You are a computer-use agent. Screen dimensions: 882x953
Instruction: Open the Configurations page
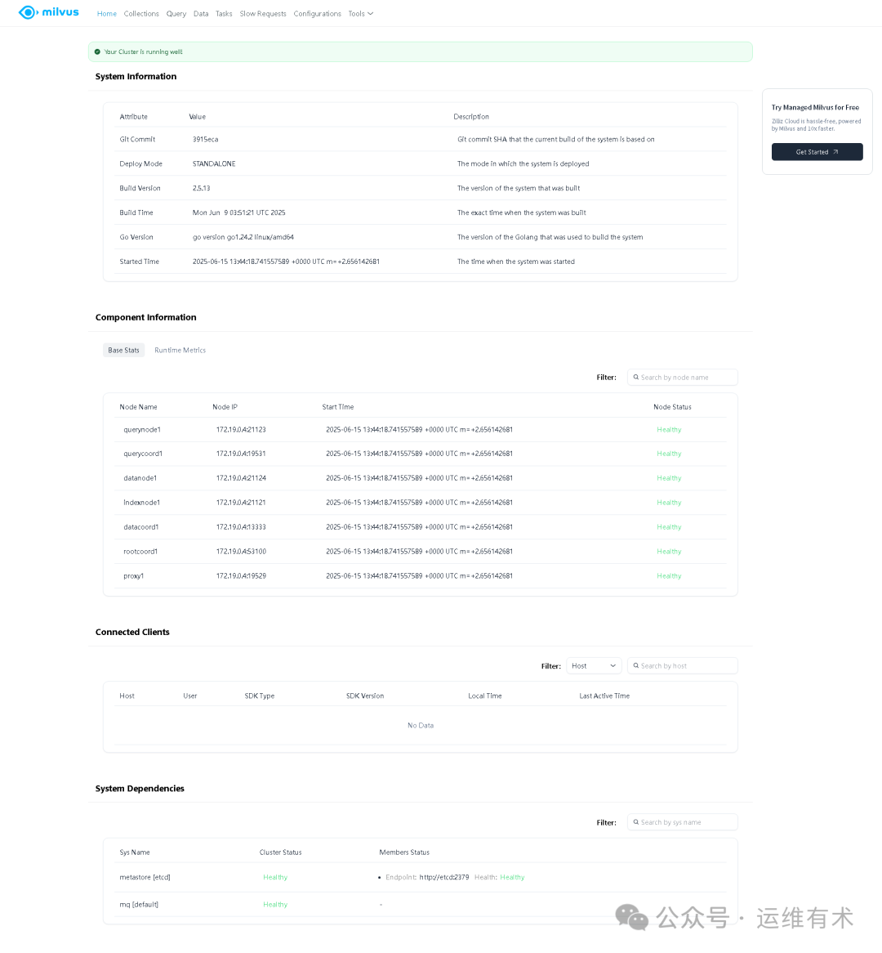pyautogui.click(x=317, y=13)
